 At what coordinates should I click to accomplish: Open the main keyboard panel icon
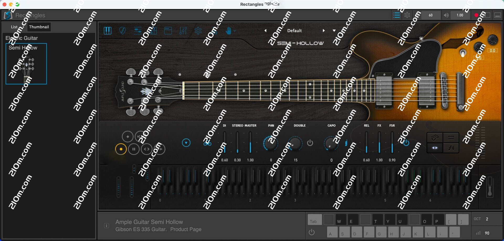click(108, 31)
